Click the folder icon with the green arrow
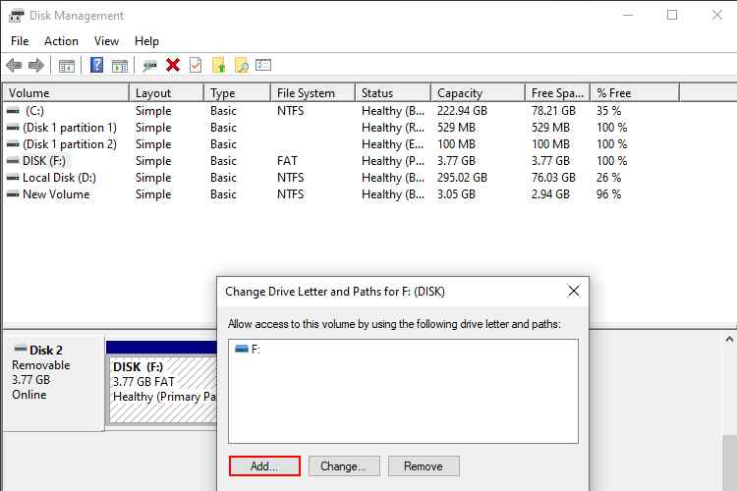 pos(219,66)
